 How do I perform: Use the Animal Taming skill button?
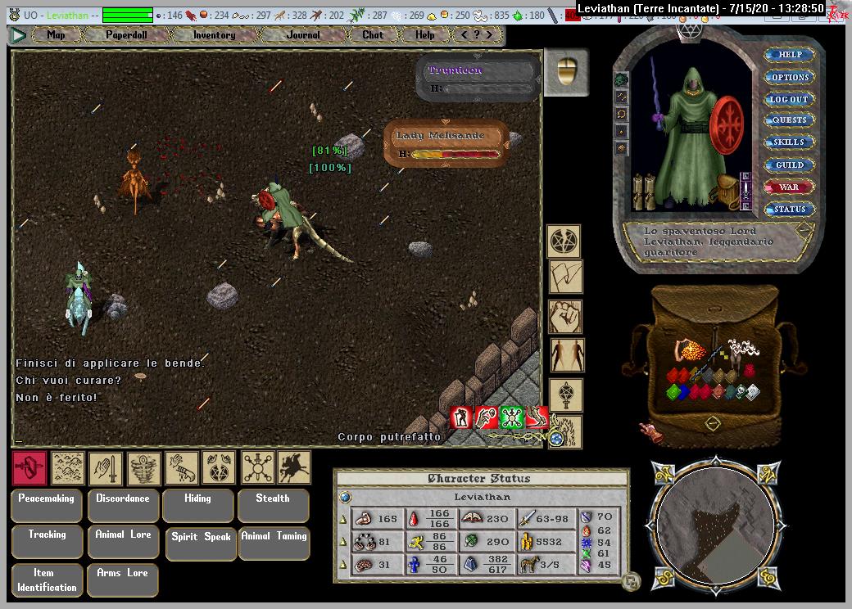[x=274, y=543]
